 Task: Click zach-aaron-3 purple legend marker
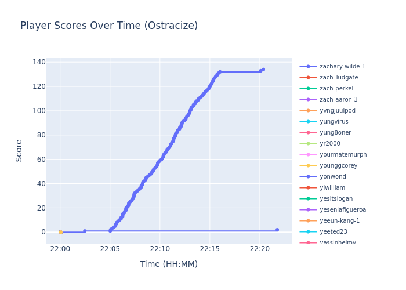308,100
